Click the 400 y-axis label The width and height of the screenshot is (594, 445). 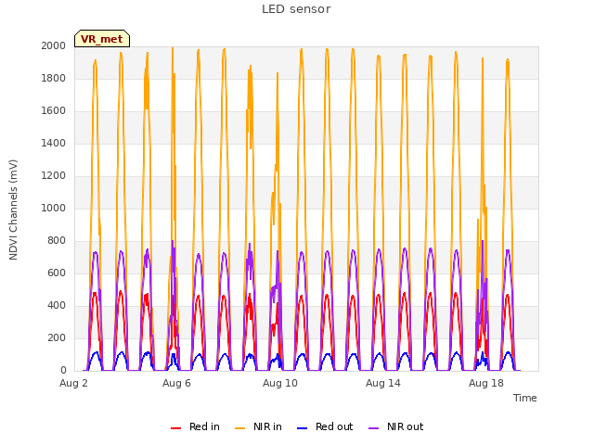click(57, 305)
